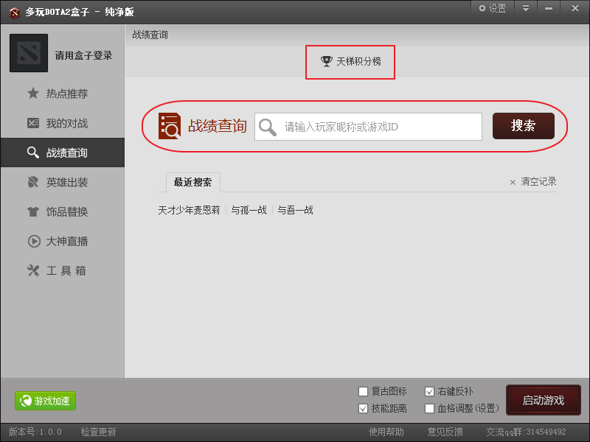Viewport: 590px width, 442px height.
Task: Click the green 游戏加速 button
Action: (x=45, y=401)
